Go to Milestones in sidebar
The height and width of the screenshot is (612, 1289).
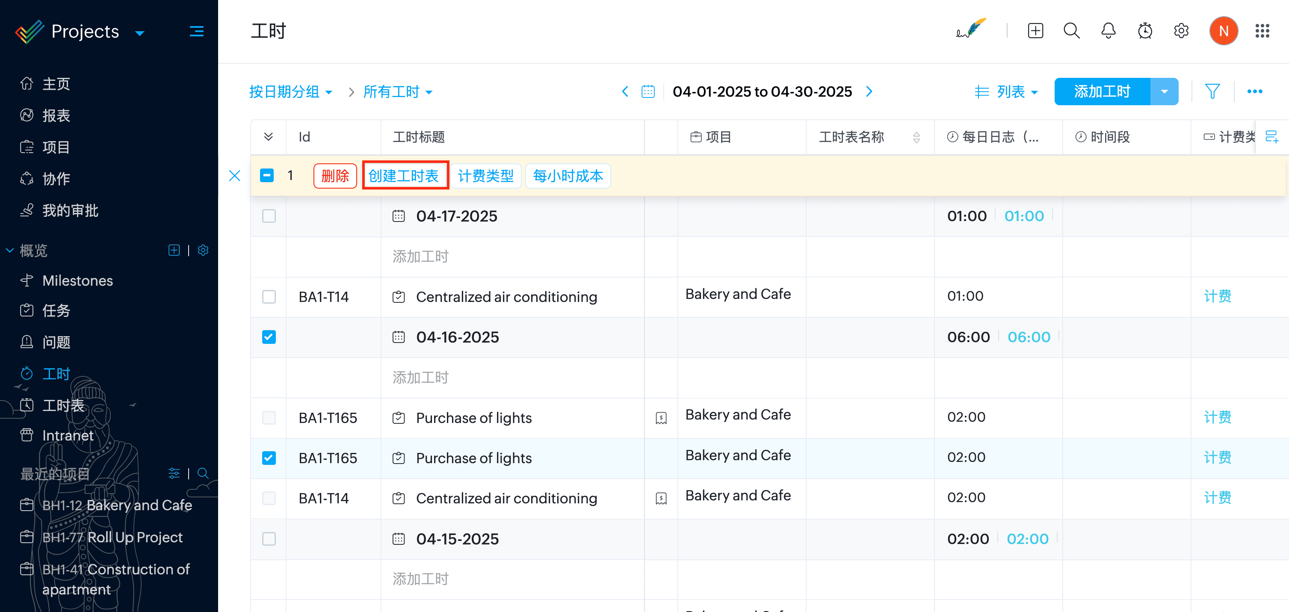click(77, 281)
